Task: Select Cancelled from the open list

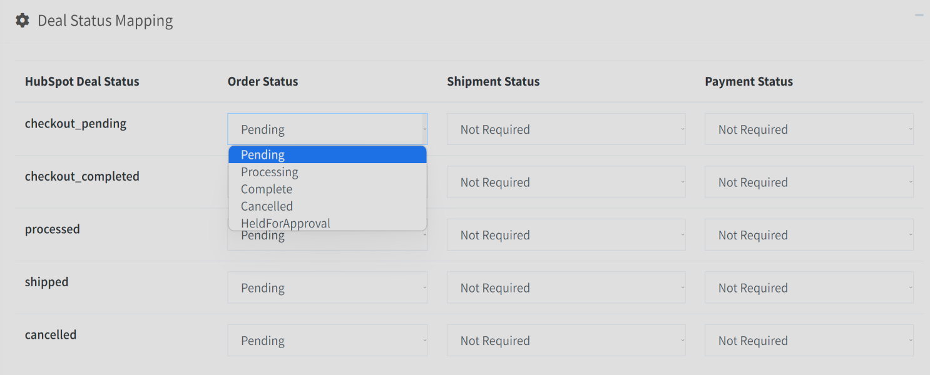Action: 327,206
